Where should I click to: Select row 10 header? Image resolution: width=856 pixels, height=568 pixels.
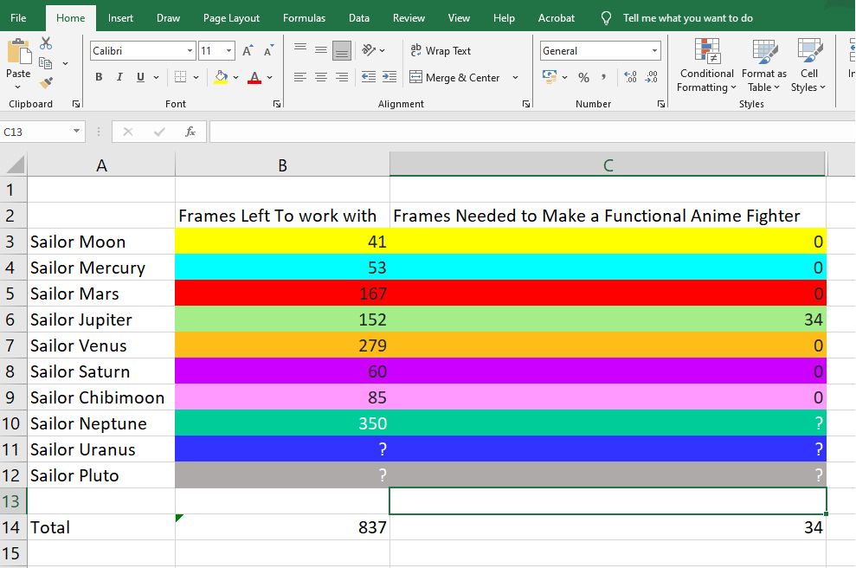coord(13,423)
